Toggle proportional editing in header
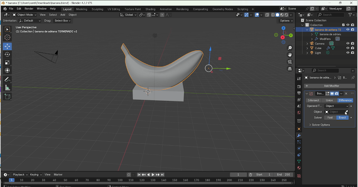Viewport: 358px width, 187px height. coord(162,15)
